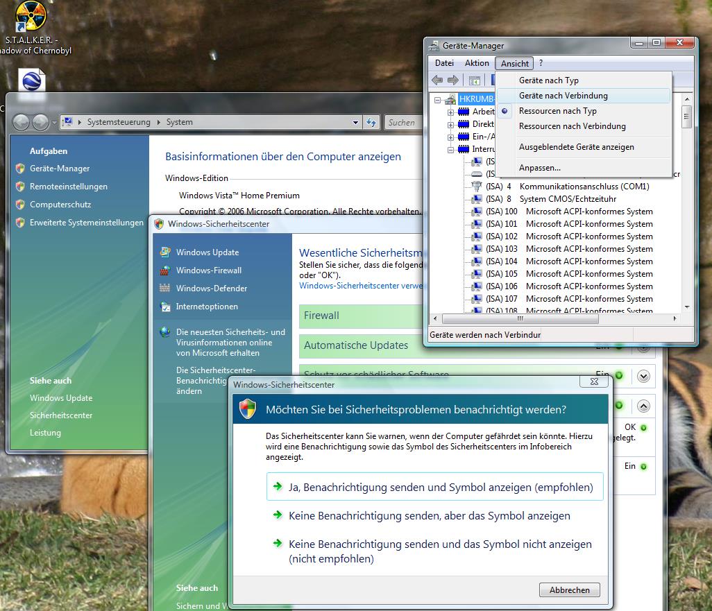
Task: Click the shield icon next to Remoteeinstellungen
Action: [x=20, y=187]
